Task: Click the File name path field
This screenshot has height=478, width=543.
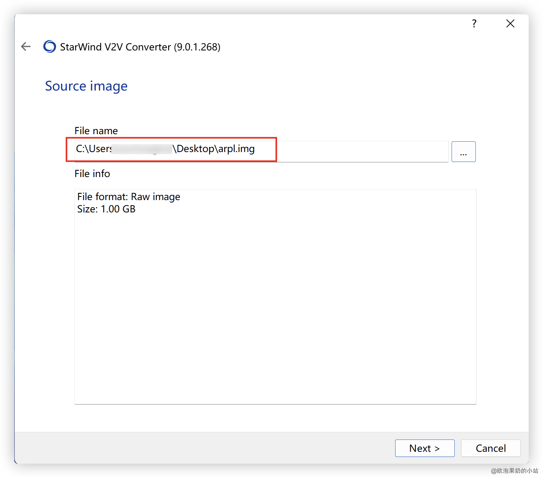Action: [262, 151]
